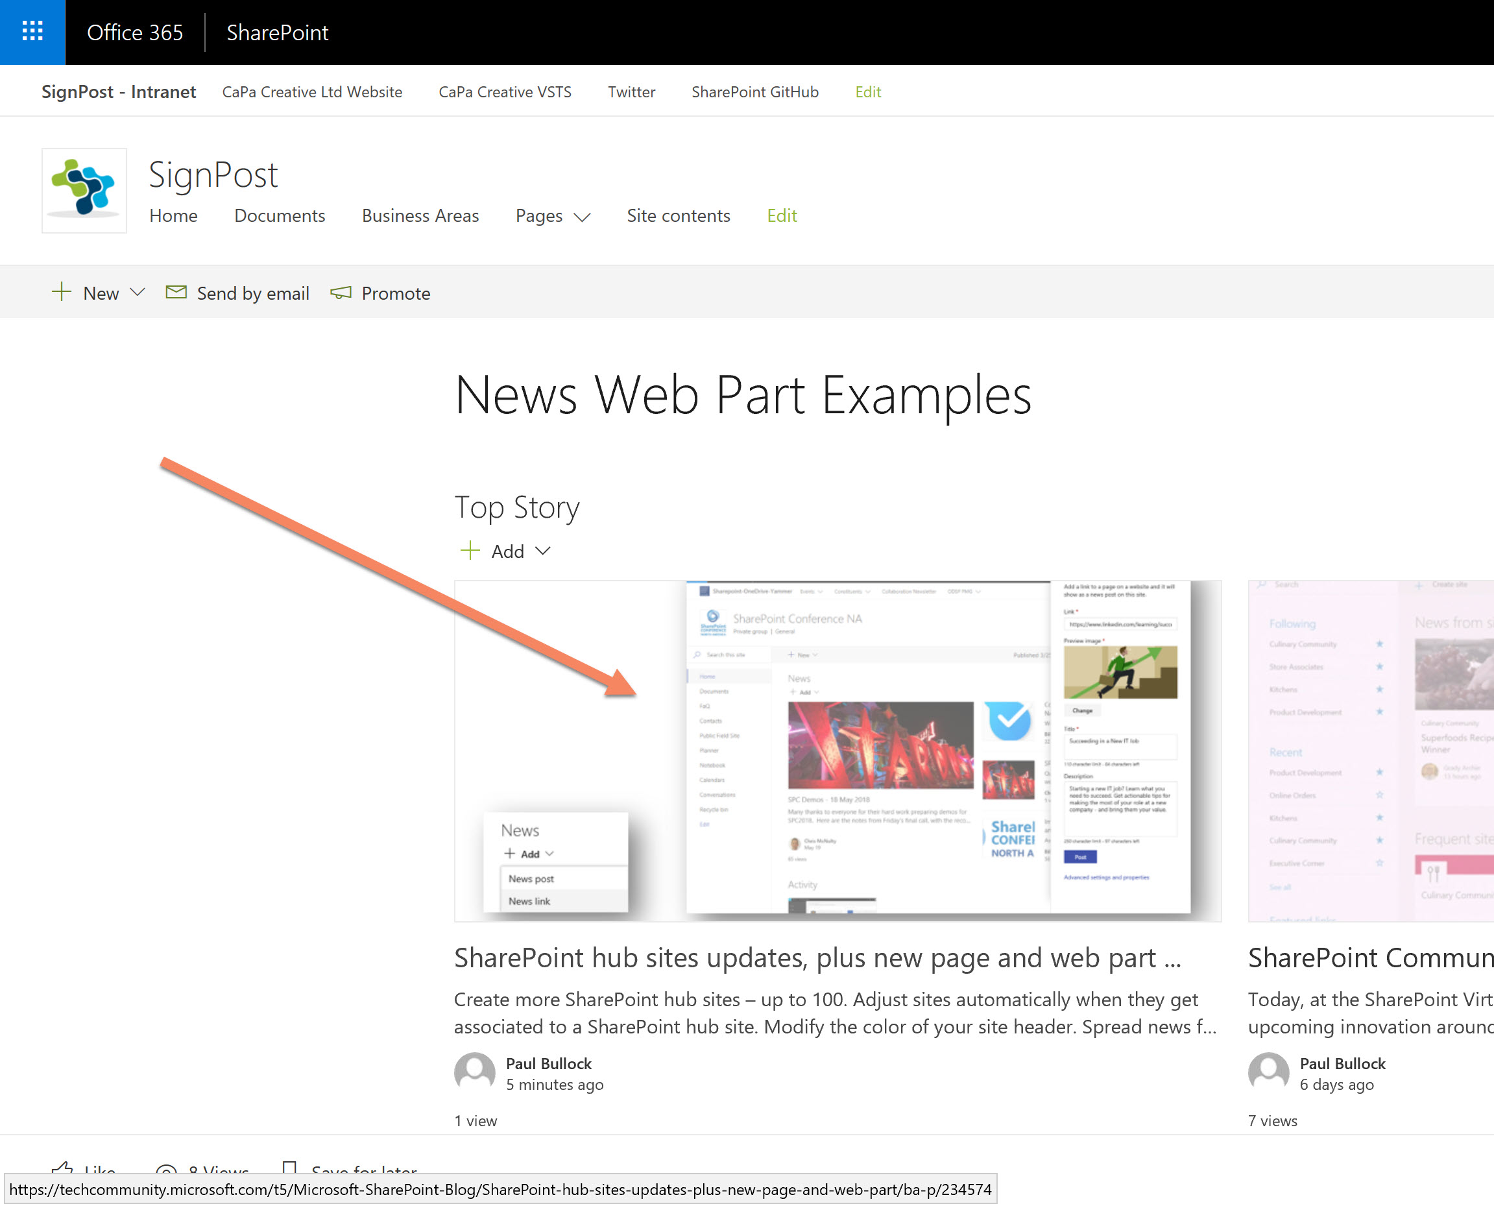Open the Add dropdown chevron under Top Story
This screenshot has height=1206, width=1494.
click(x=543, y=551)
